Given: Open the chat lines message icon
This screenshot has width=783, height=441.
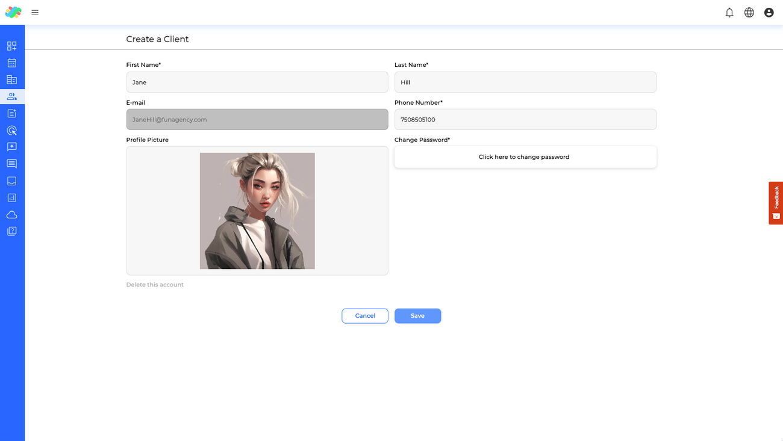Looking at the screenshot, I should click(11, 164).
